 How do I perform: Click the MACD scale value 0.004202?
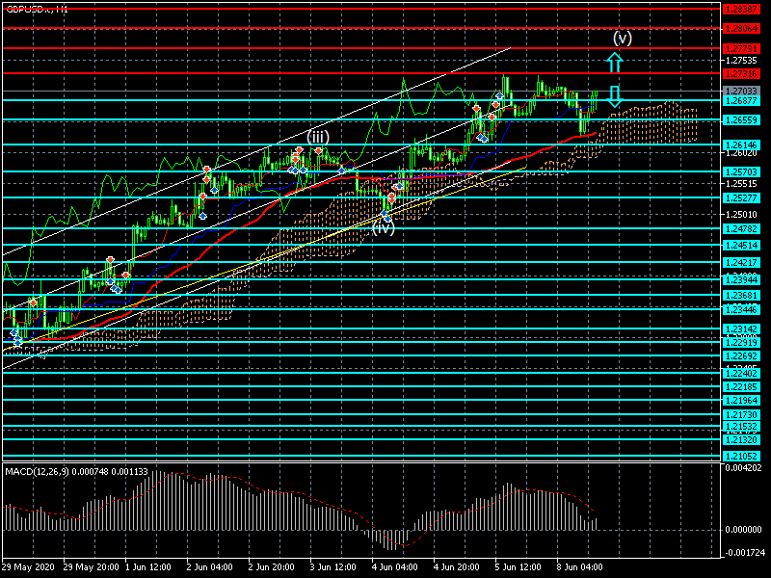click(x=743, y=468)
